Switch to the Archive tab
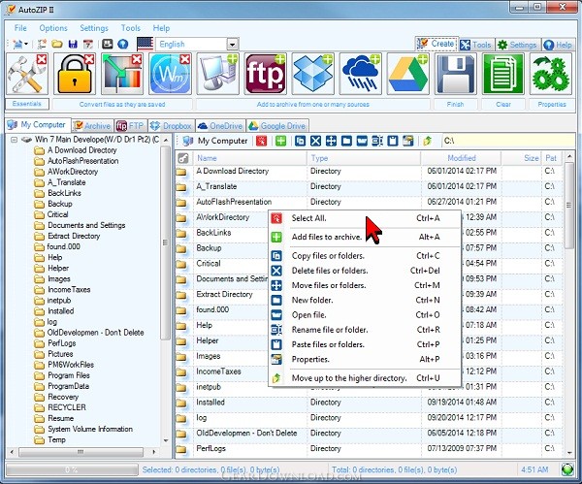 pos(92,126)
